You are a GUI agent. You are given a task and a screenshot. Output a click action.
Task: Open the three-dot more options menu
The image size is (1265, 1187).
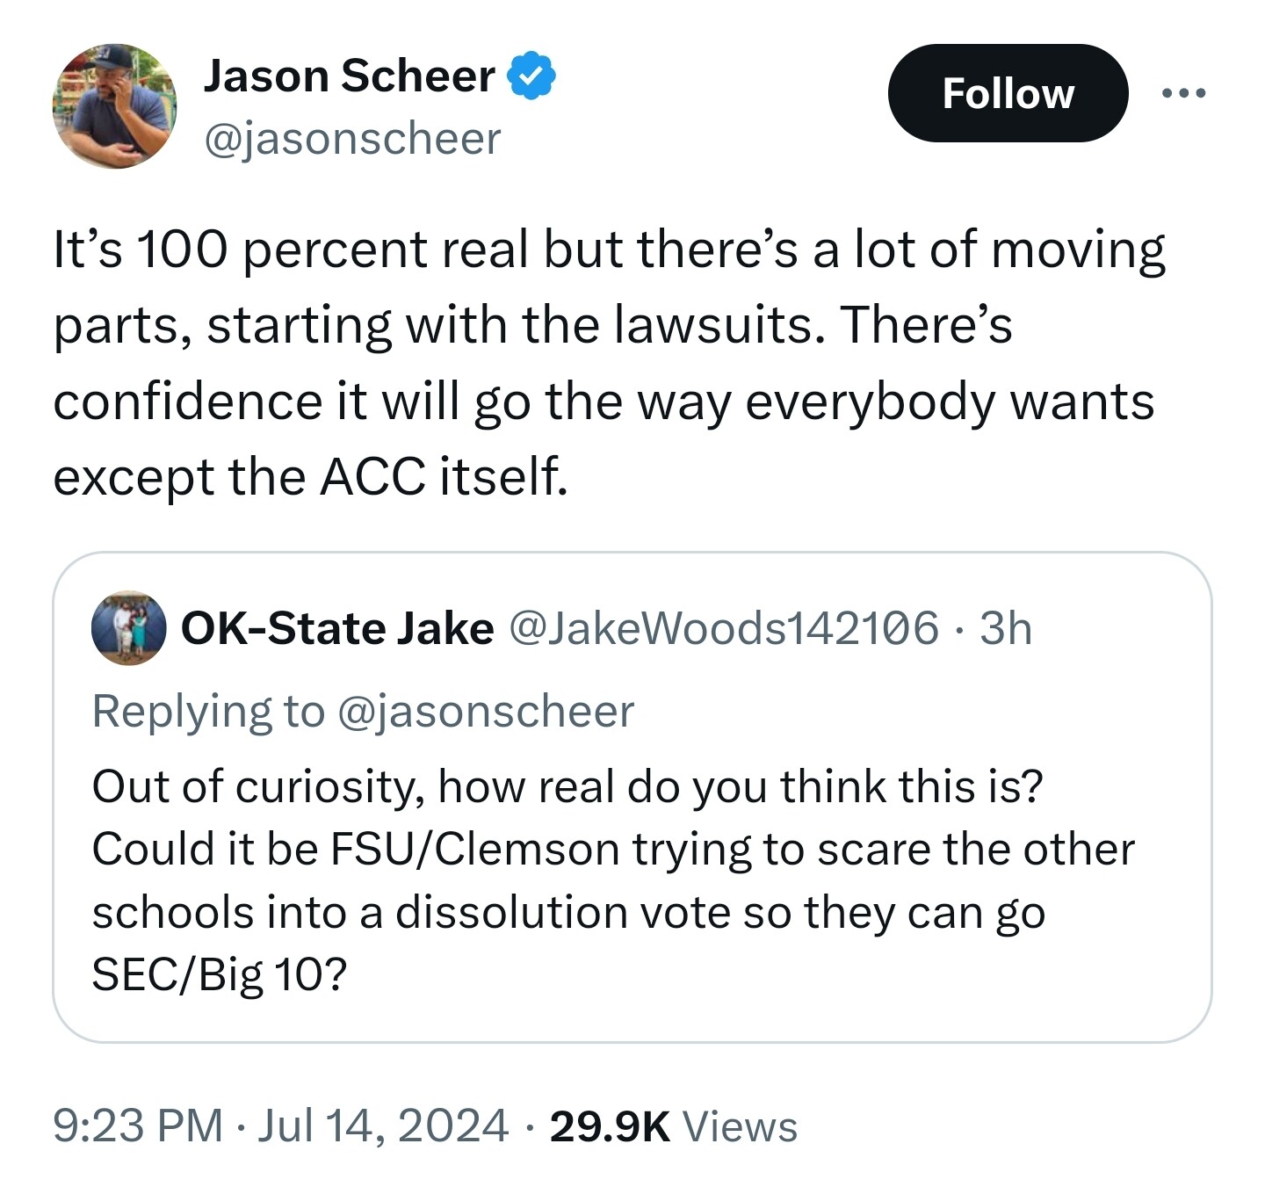tap(1183, 92)
